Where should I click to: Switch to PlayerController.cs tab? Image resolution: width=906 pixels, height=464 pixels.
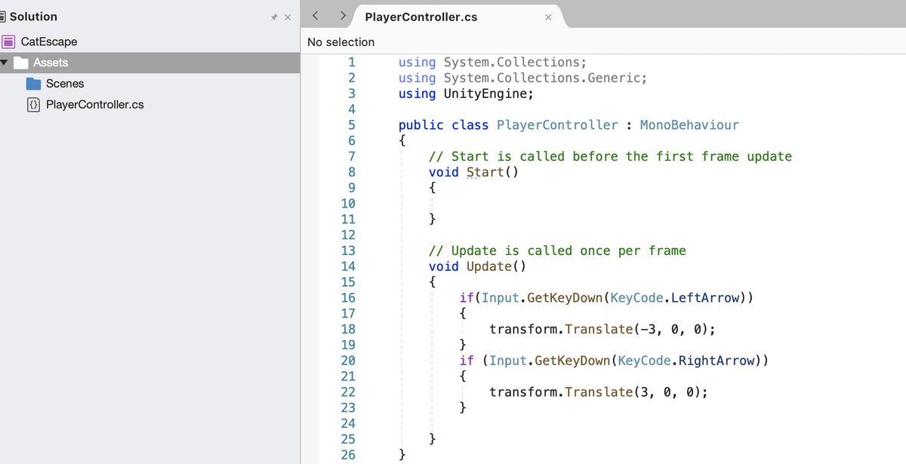(421, 17)
